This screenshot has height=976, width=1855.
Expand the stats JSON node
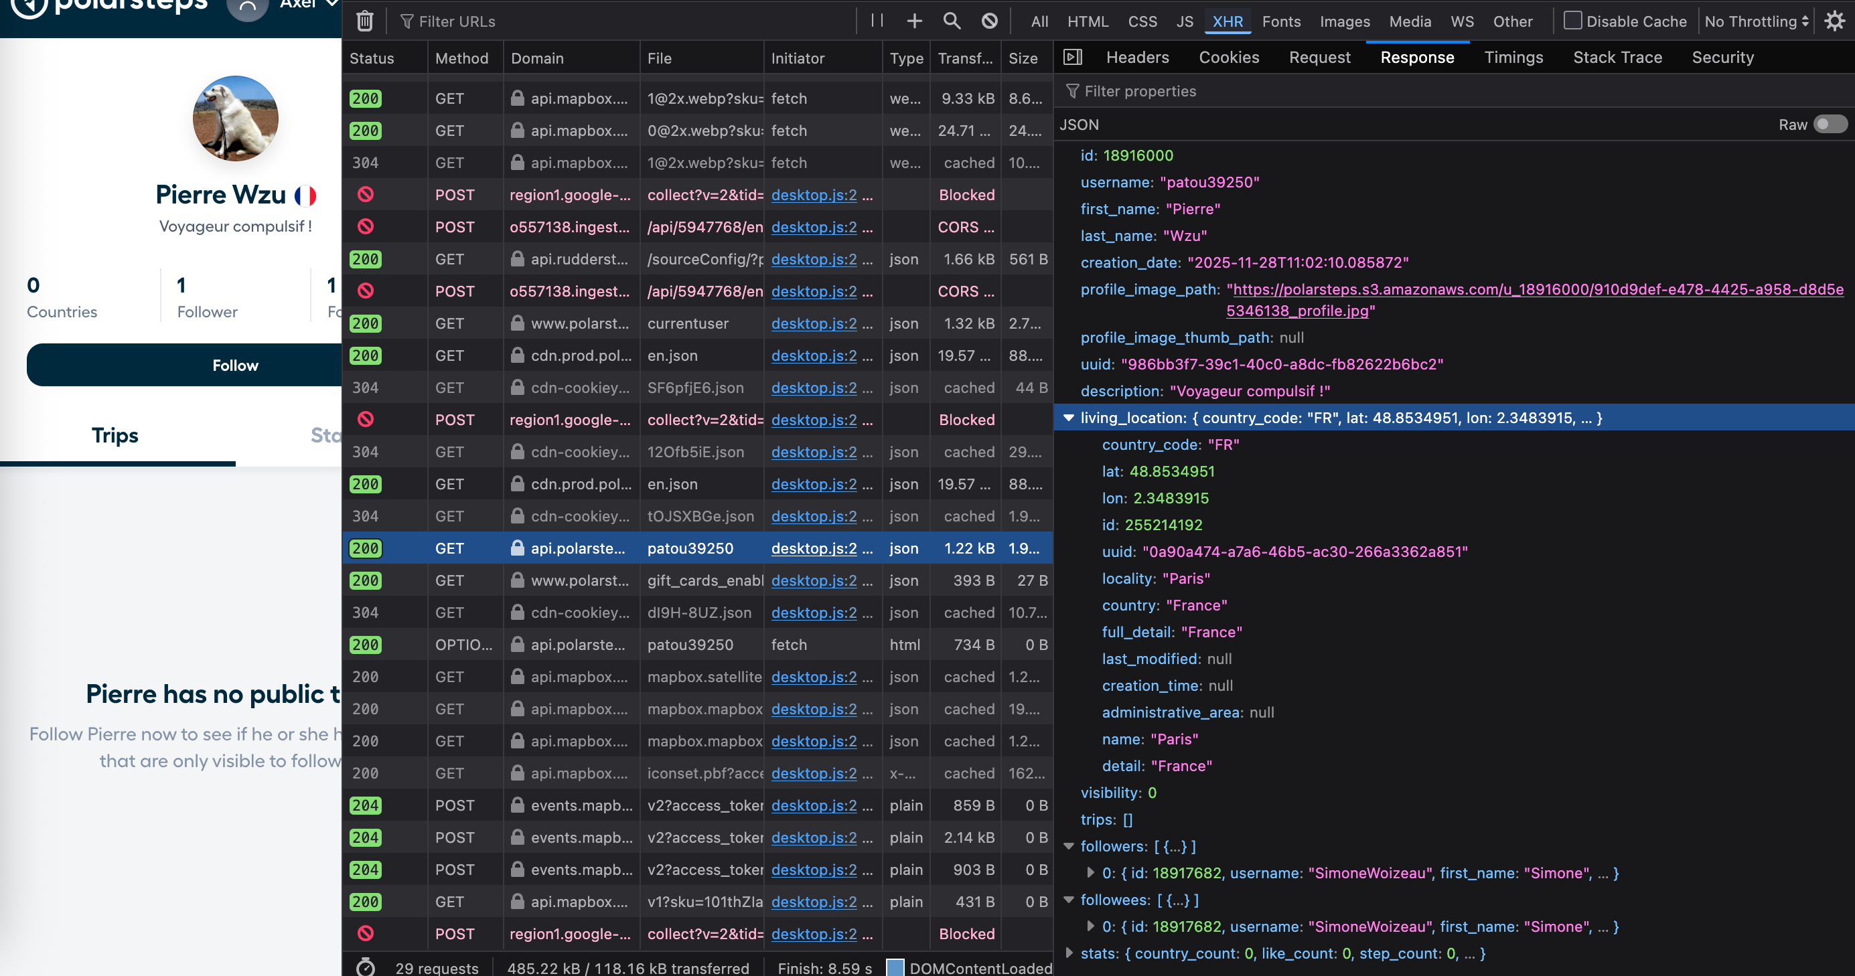pyautogui.click(x=1069, y=954)
